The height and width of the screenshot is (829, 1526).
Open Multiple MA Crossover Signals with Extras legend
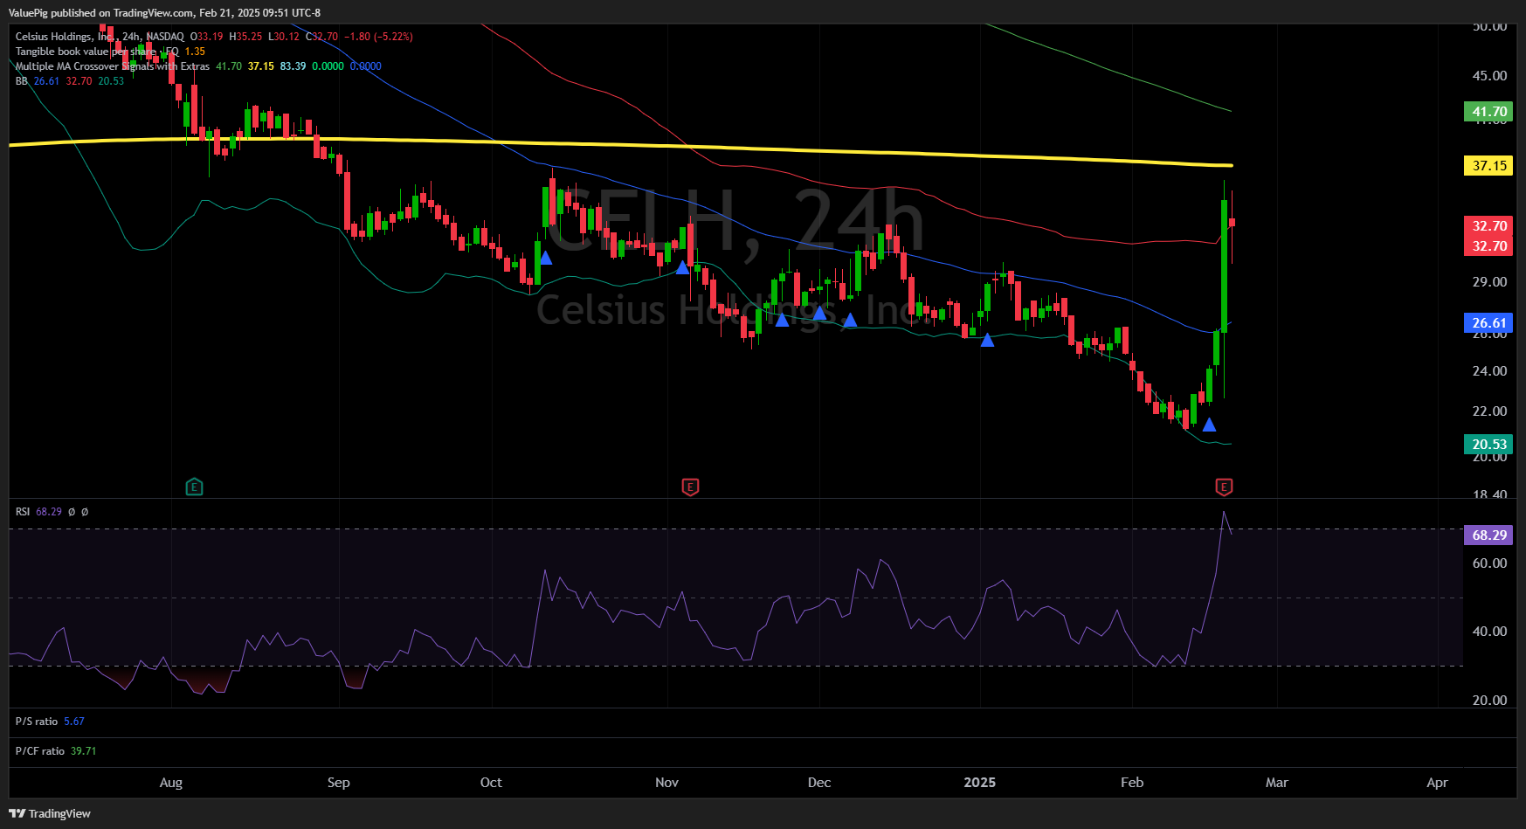[113, 66]
